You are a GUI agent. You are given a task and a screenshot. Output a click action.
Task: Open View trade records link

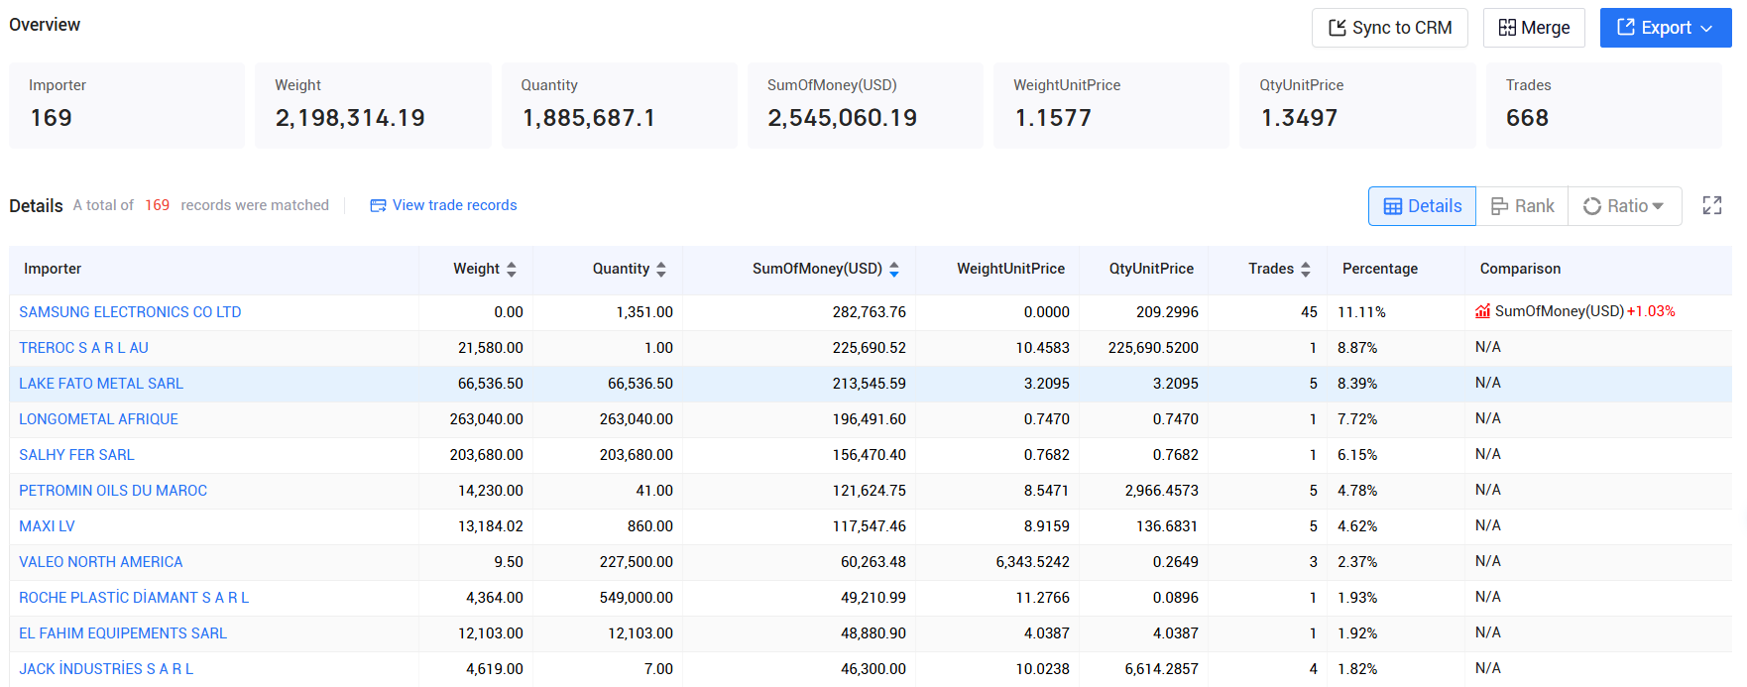[443, 205]
